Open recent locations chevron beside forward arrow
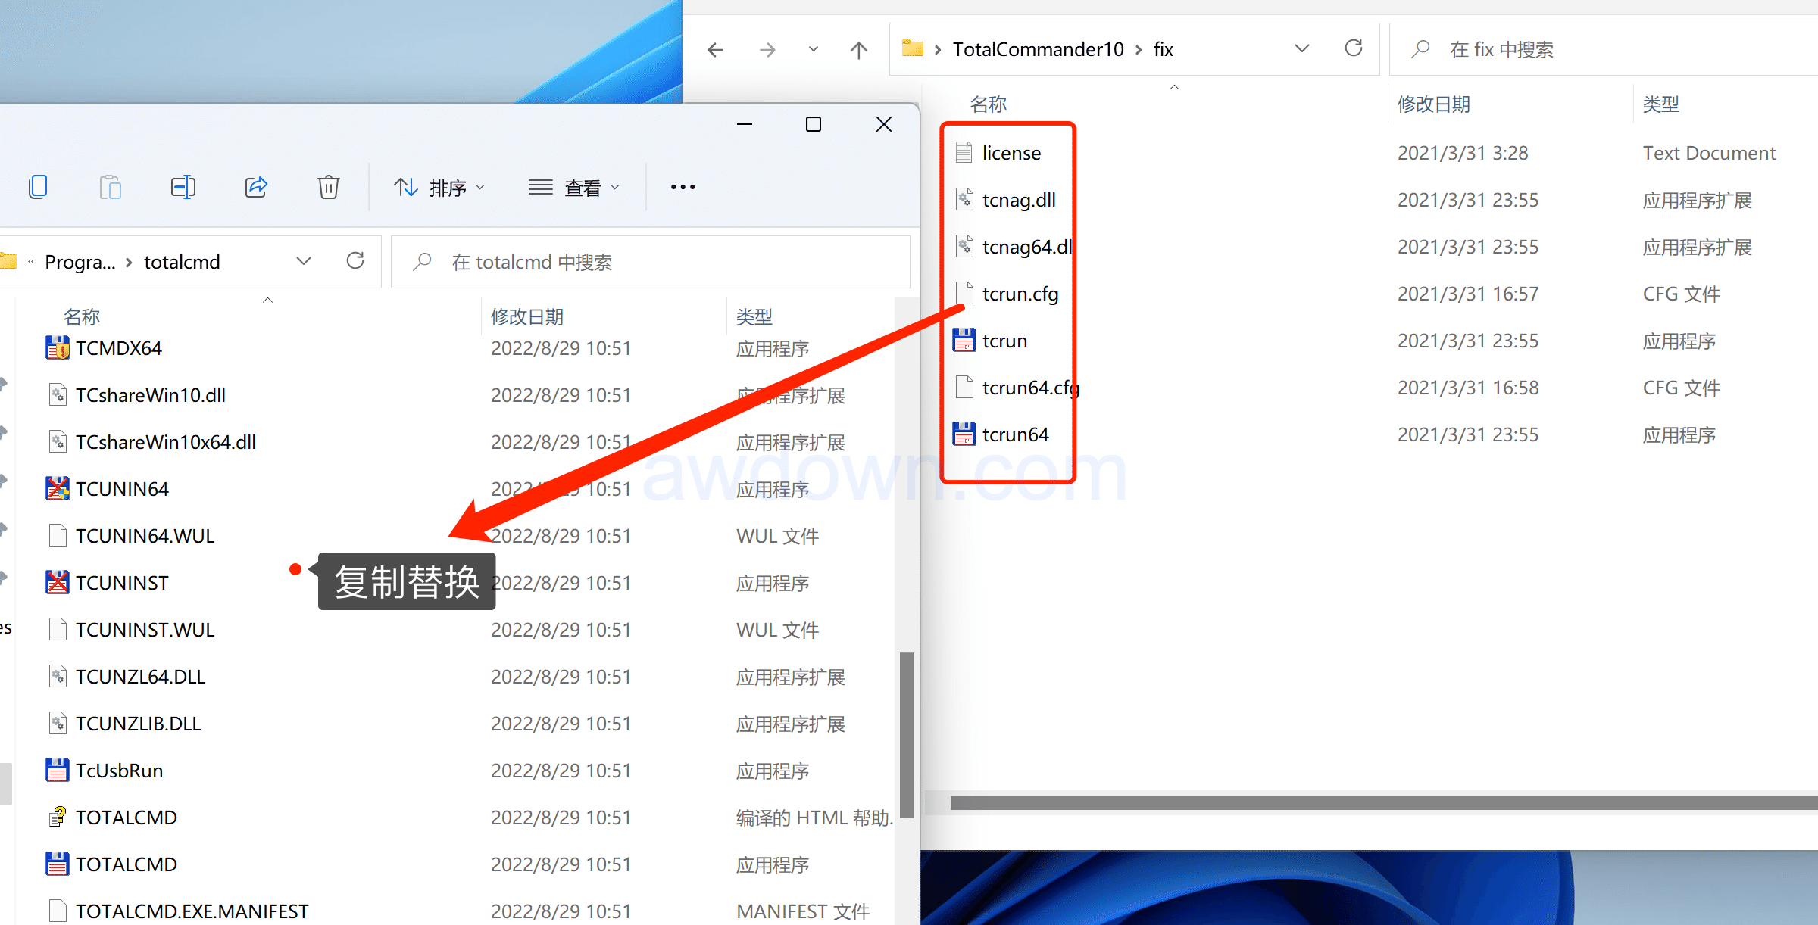Screen dimensions: 1818x925 (x=813, y=50)
